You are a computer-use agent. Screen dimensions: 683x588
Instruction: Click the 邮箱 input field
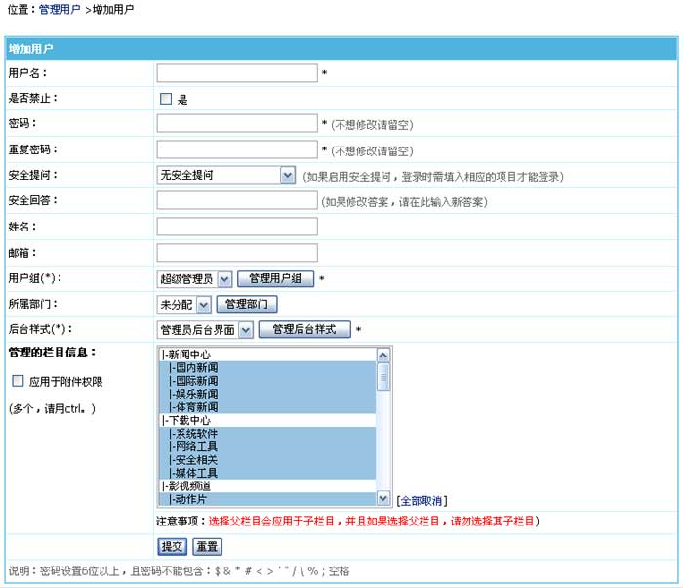coord(237,252)
